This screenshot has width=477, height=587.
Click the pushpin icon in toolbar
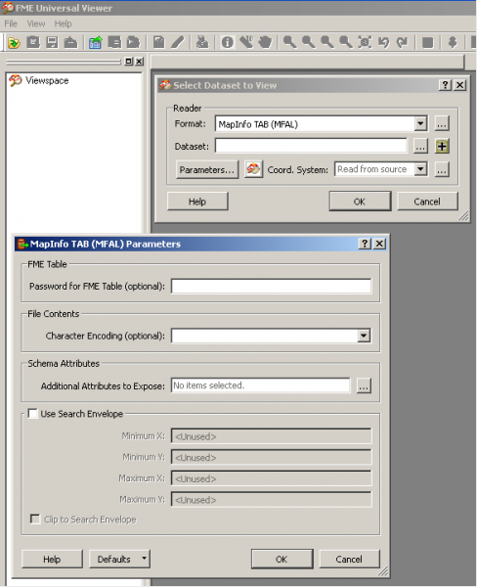(453, 42)
